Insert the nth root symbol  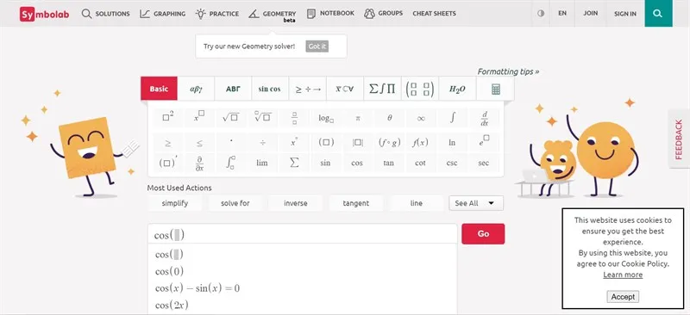coord(263,118)
